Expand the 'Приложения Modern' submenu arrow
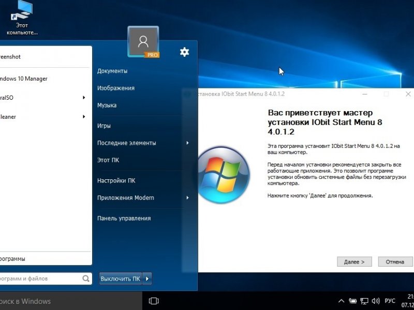414x310 pixels. pos(187,198)
